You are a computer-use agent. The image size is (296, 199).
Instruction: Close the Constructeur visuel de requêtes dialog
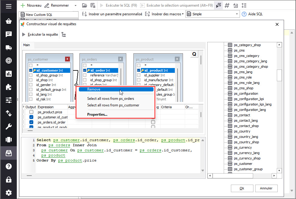[277, 24]
